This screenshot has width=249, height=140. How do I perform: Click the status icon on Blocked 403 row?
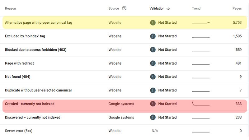153,50
